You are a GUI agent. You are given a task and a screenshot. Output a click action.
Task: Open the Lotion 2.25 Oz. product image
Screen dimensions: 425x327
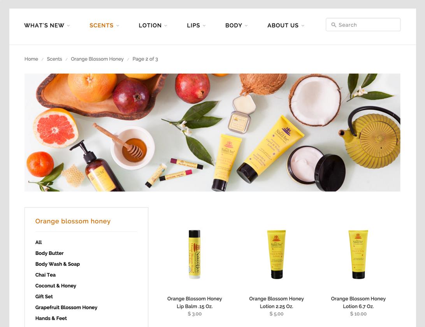point(276,254)
